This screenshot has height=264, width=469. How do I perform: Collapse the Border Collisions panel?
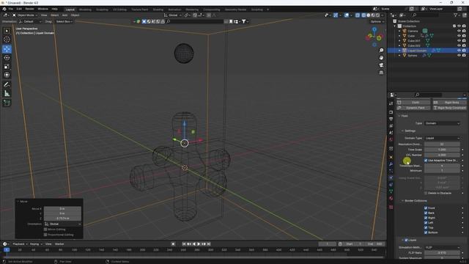[x=402, y=201]
